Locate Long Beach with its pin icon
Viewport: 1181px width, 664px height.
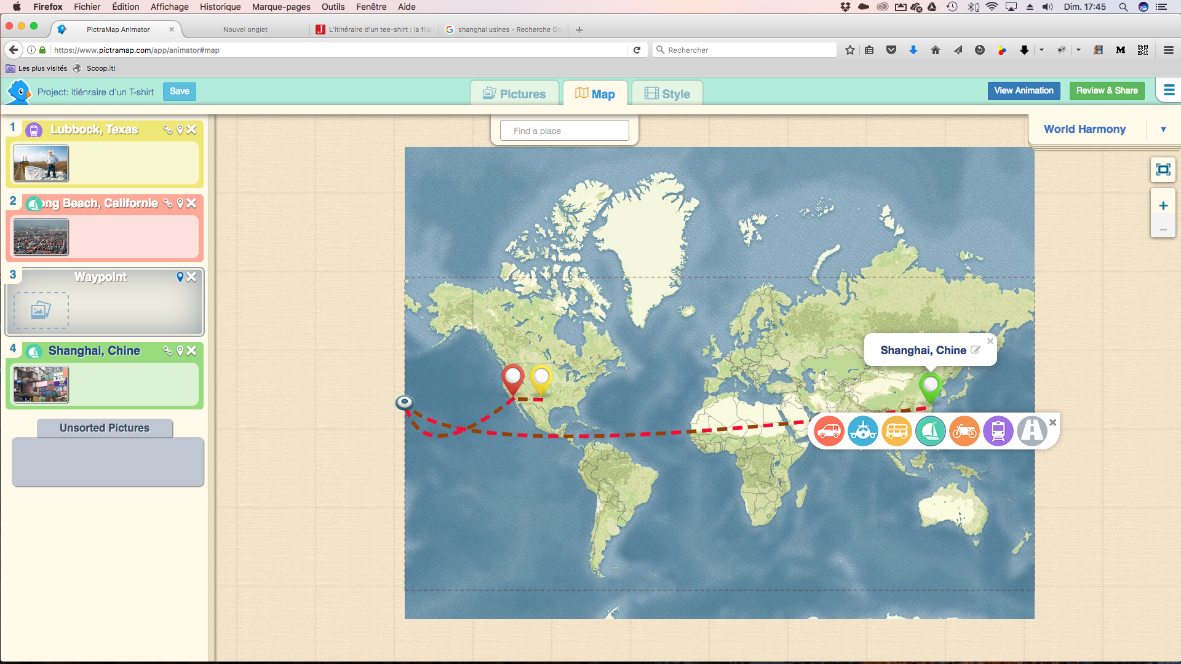[x=180, y=204]
